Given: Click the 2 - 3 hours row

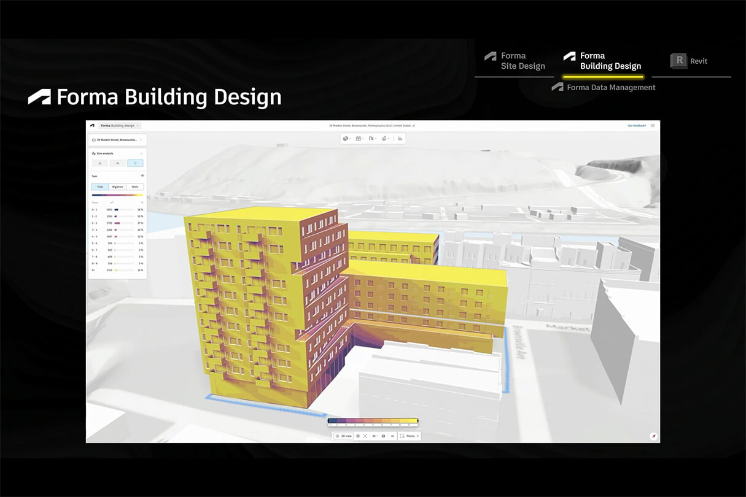Looking at the screenshot, I should pos(117,223).
